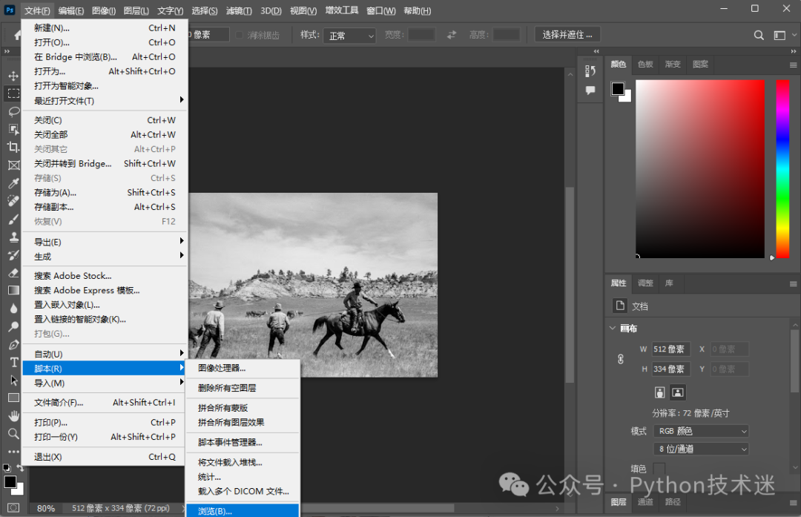Image resolution: width=801 pixels, height=517 pixels.
Task: Select the Clone Stamp tool
Action: [x=13, y=237]
